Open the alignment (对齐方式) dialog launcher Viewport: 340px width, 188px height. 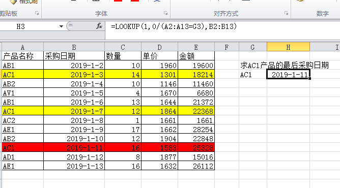(286, 13)
